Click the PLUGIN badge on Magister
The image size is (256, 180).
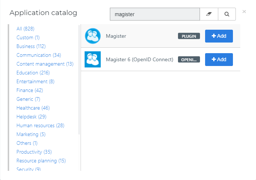(189, 36)
